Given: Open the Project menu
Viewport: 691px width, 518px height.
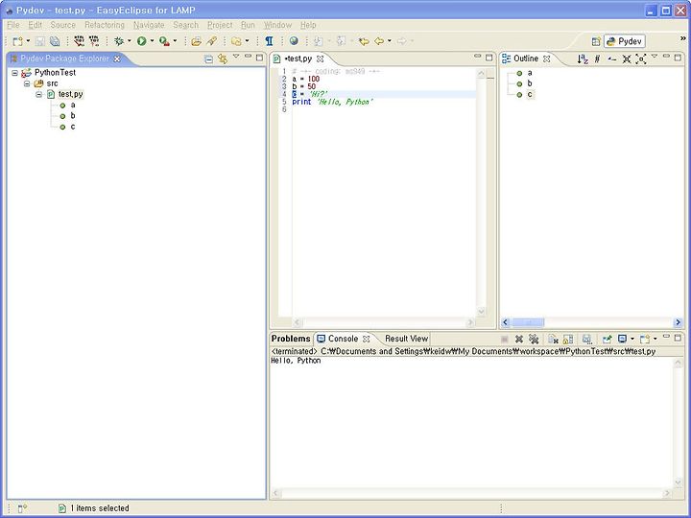Looking at the screenshot, I should 220,25.
